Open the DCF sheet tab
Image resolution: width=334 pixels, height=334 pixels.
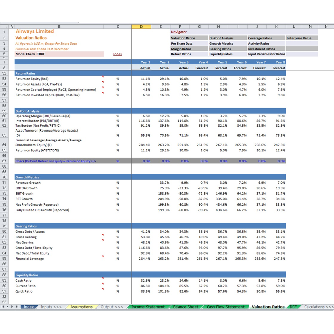point(293,307)
